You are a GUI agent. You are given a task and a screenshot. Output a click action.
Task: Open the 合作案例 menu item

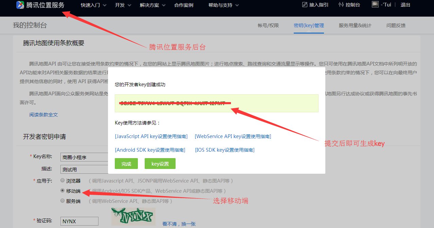coord(184,5)
